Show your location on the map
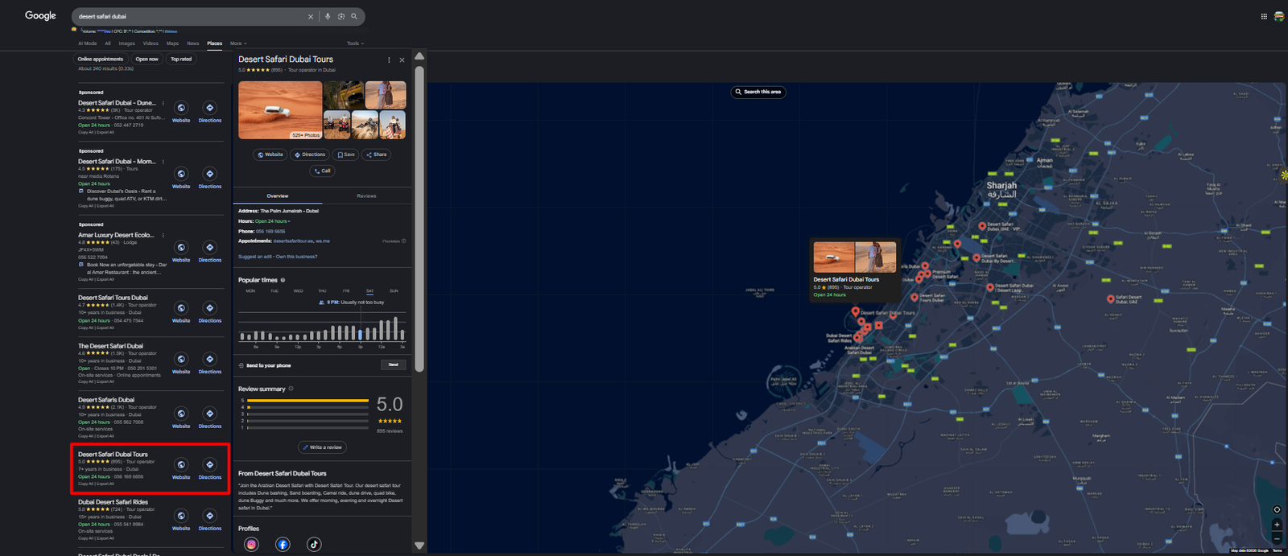 tap(1277, 509)
